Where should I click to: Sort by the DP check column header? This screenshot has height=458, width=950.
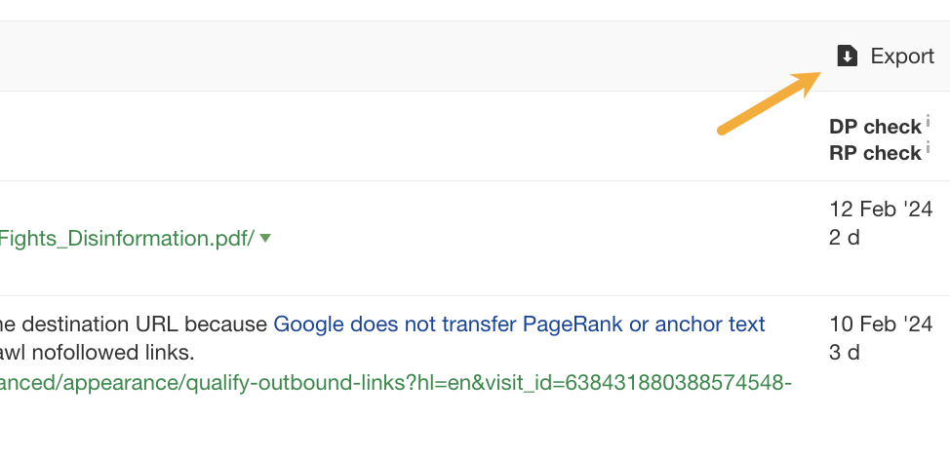pos(874,127)
